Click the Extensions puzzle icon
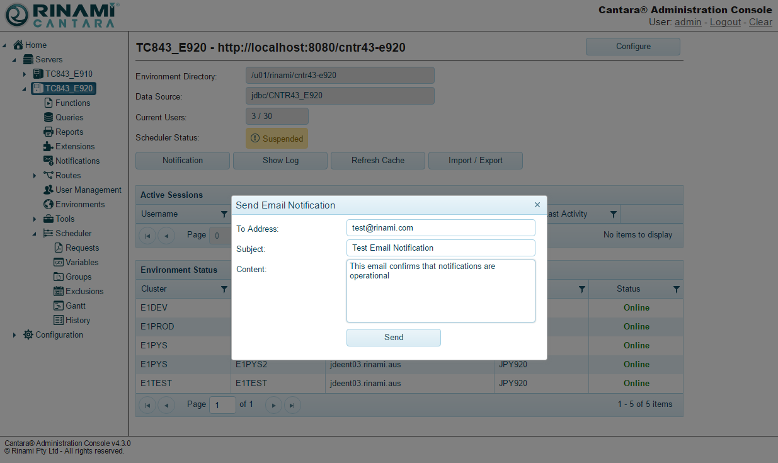Screen dimensions: 778x463 point(49,146)
